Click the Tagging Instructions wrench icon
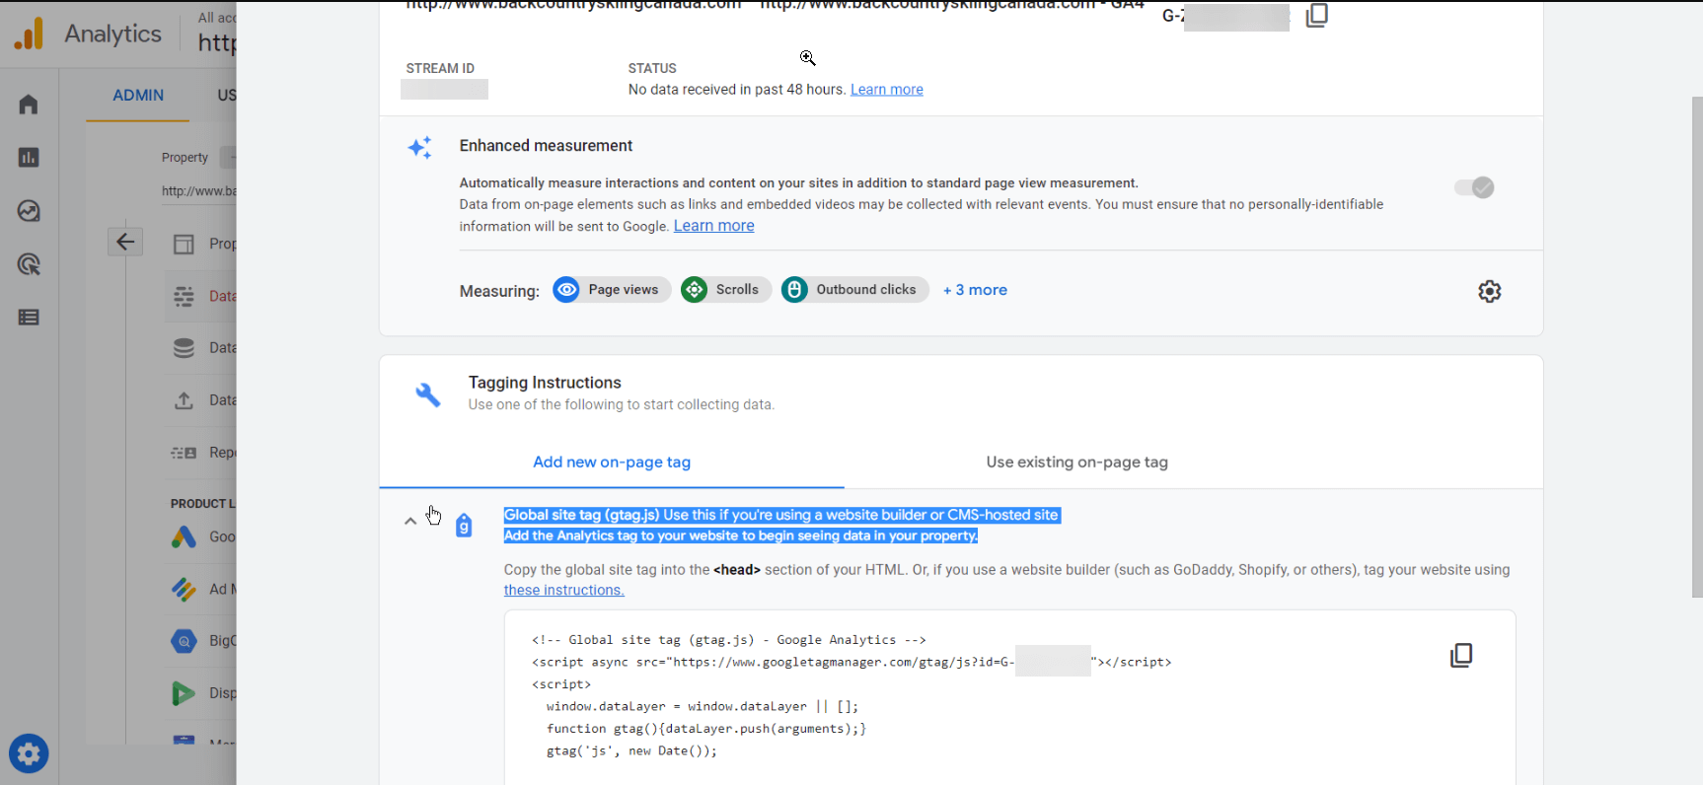 pyautogui.click(x=428, y=394)
